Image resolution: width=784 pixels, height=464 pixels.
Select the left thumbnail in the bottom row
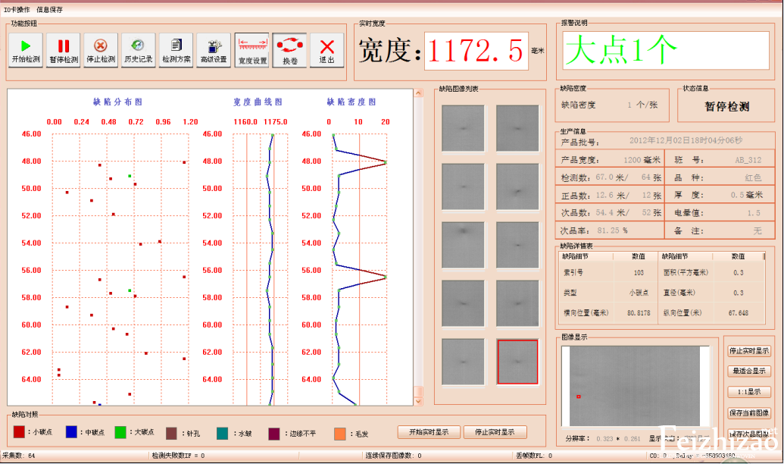463,362
